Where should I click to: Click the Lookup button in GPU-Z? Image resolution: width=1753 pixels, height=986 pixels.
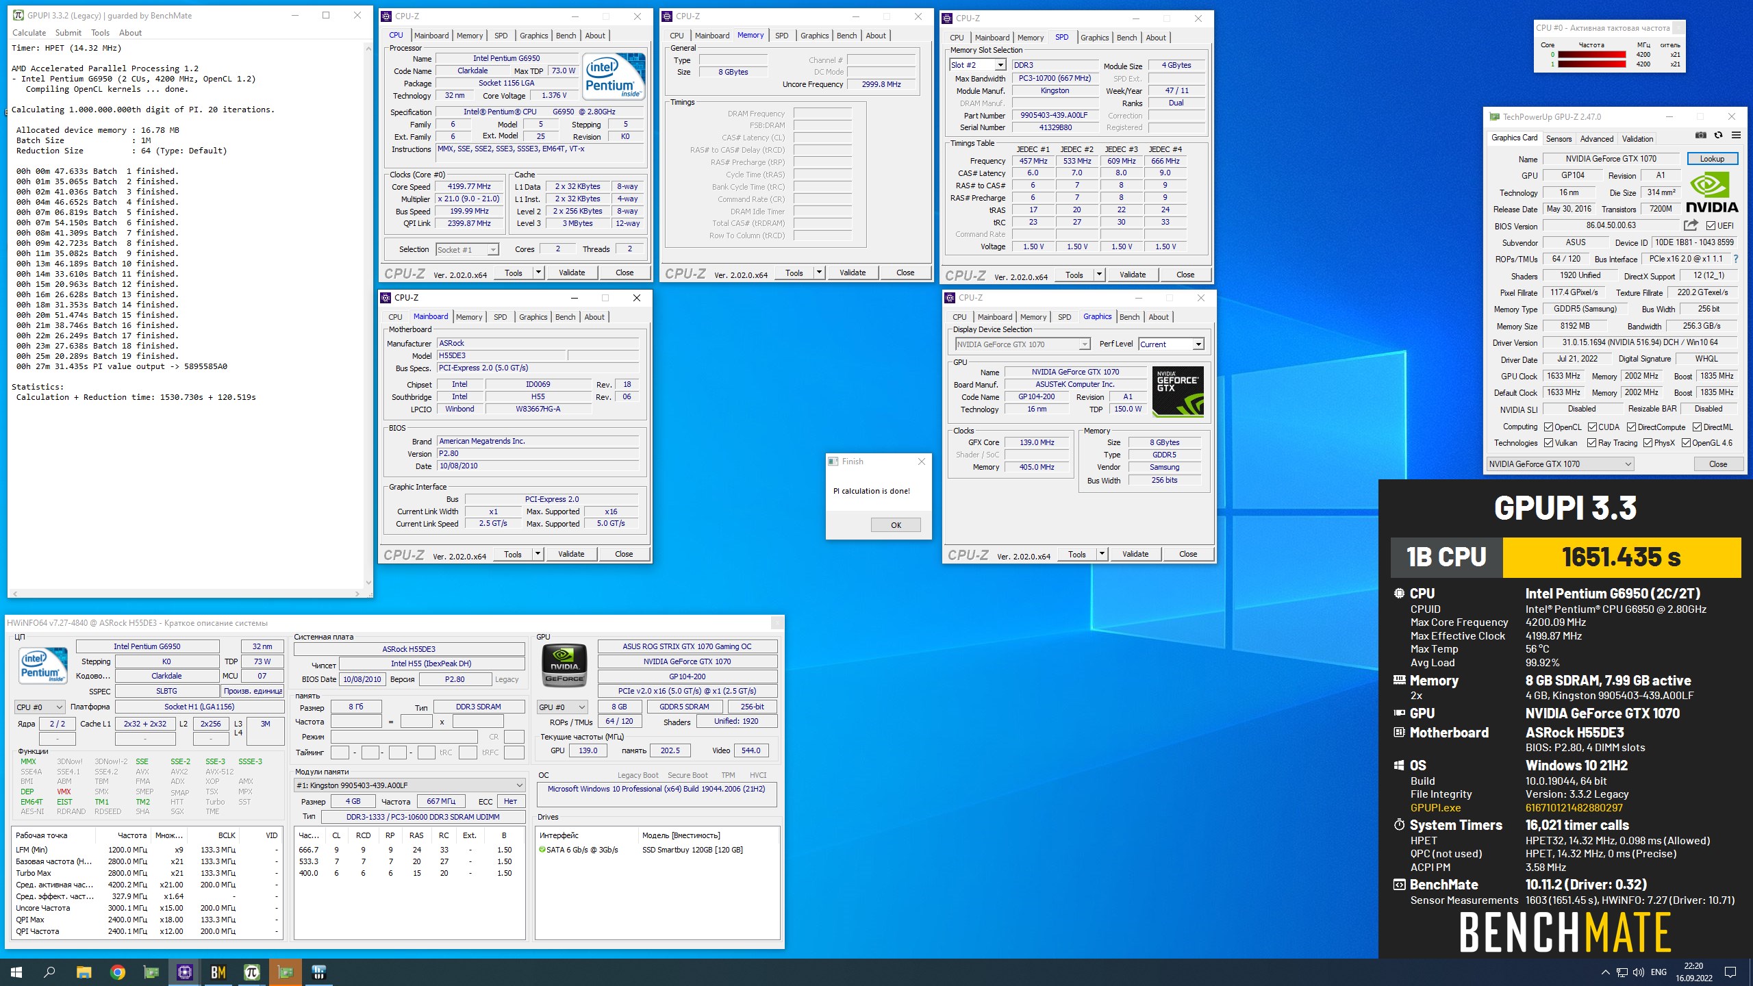tap(1712, 158)
